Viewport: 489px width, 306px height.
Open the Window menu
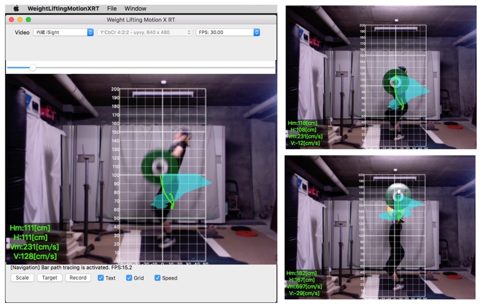point(135,9)
